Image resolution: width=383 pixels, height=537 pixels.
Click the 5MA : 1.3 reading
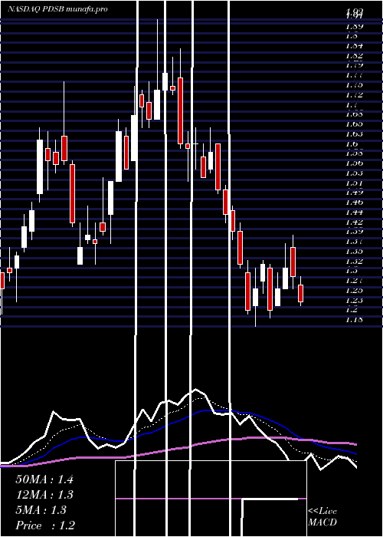41,510
